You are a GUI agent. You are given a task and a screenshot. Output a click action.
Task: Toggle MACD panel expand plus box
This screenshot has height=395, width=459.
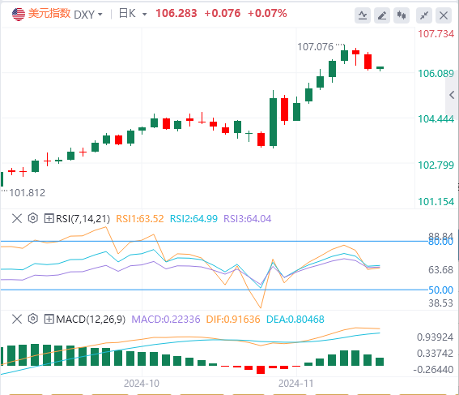pyautogui.click(x=49, y=319)
